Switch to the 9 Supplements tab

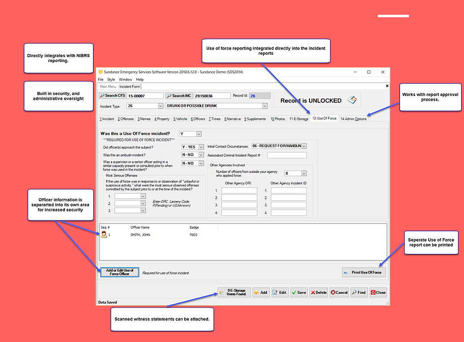pyautogui.click(x=255, y=119)
